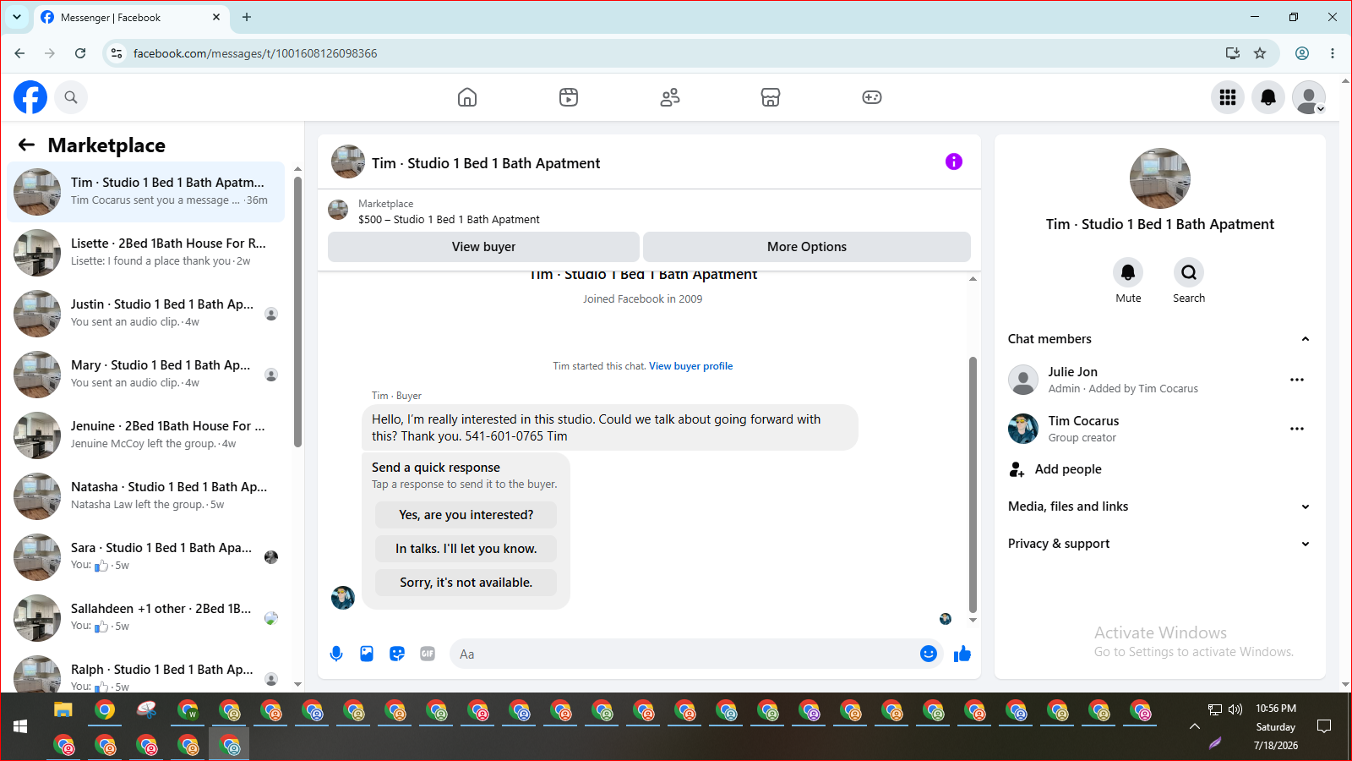The width and height of the screenshot is (1352, 761).
Task: Mute this chat with bell icon
Action: 1128,272
